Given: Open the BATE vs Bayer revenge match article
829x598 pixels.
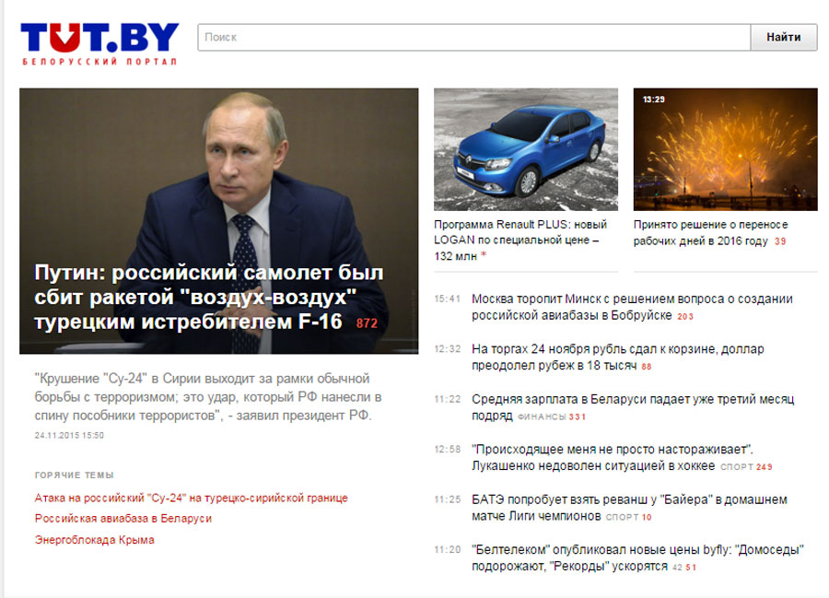Looking at the screenshot, I should click(x=629, y=508).
